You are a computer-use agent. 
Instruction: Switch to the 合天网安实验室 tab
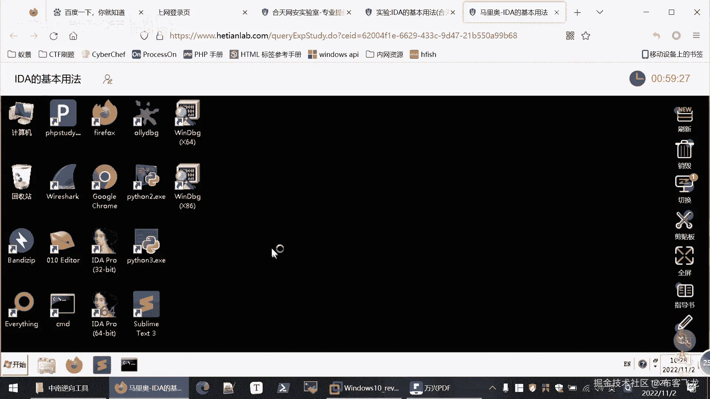307,13
